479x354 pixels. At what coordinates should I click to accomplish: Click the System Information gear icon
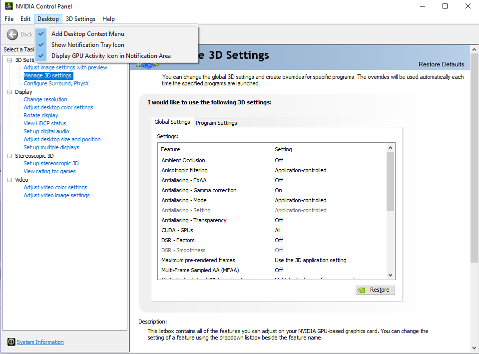click(11, 342)
